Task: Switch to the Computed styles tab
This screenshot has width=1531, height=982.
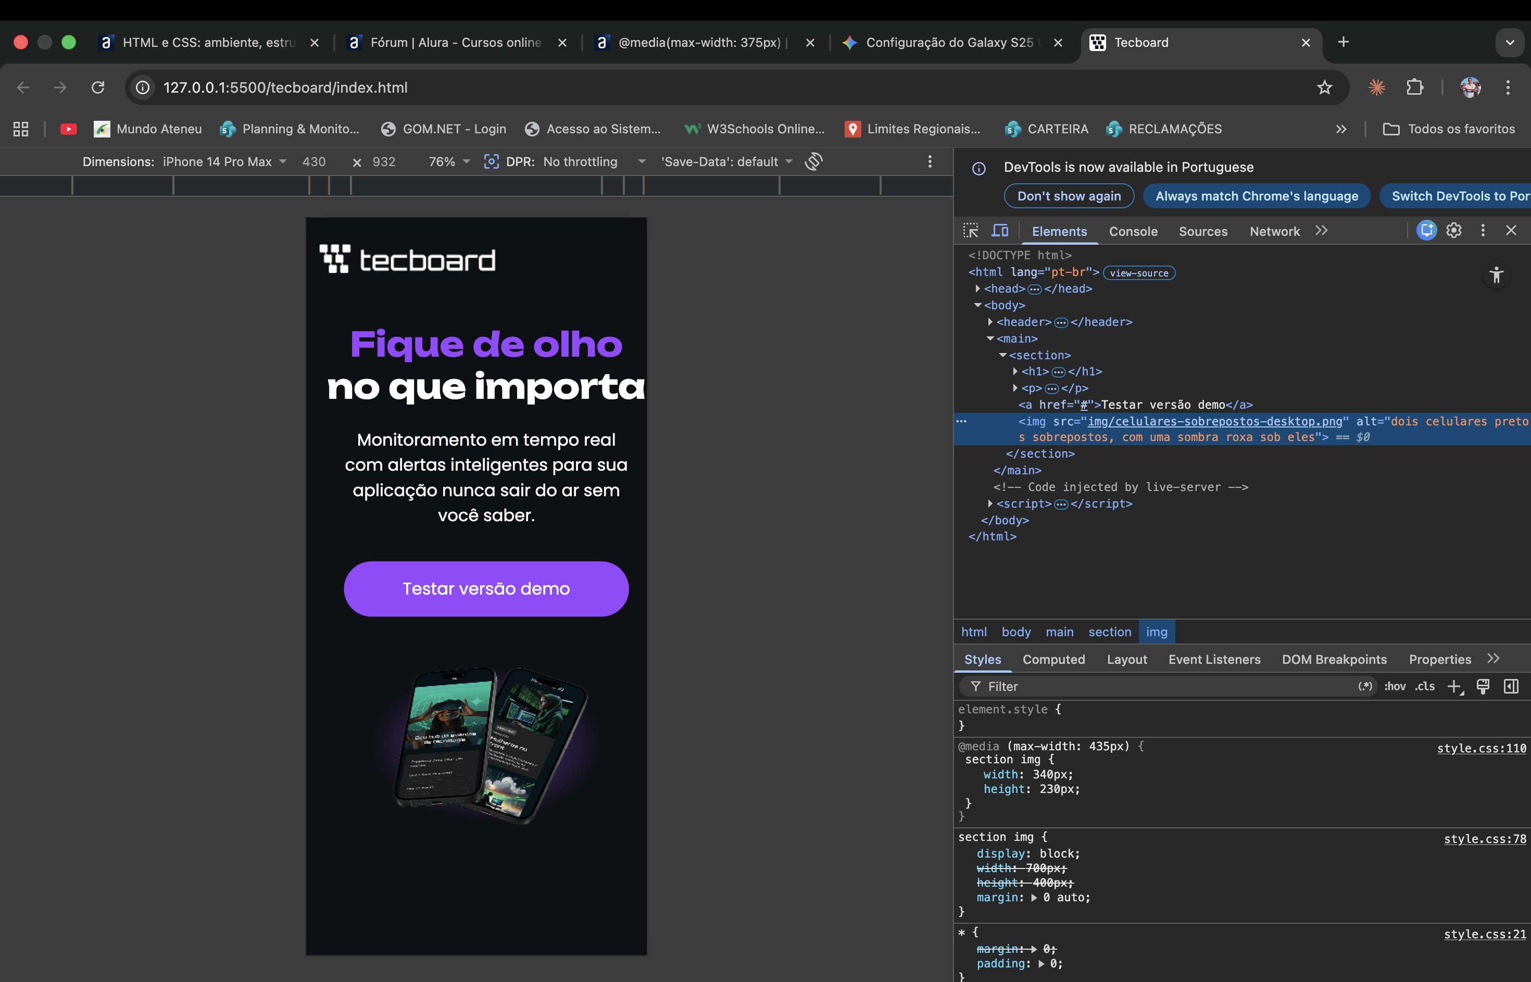Action: click(1053, 659)
